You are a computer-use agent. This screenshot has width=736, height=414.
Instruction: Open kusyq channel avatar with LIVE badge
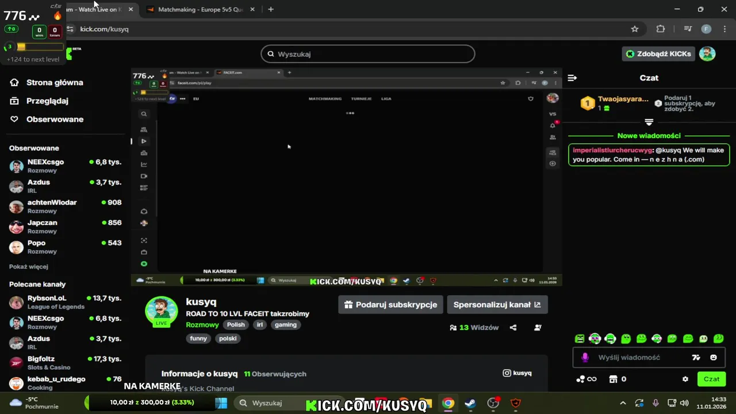161,312
